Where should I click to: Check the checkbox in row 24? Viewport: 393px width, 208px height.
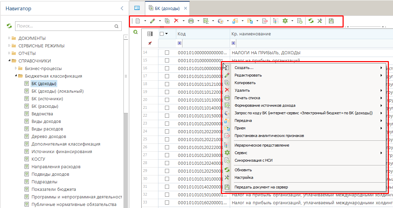tap(167, 131)
